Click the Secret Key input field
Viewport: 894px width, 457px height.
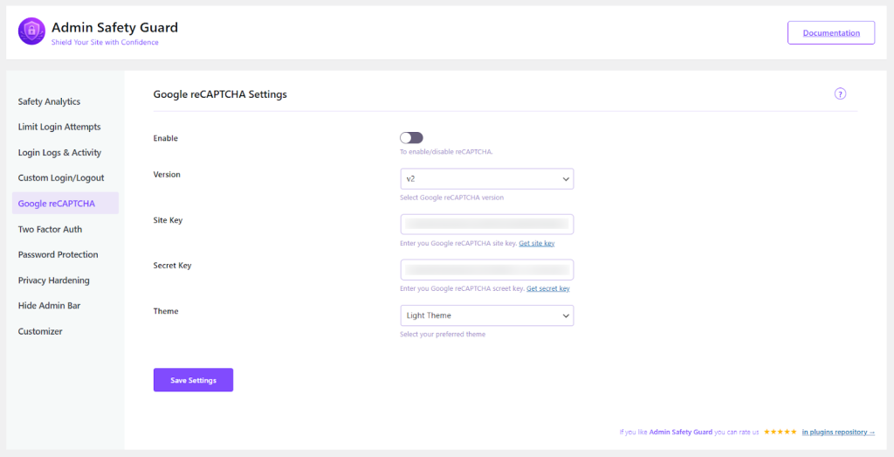click(486, 270)
